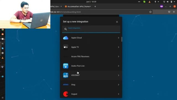Click the Atag logo icon
This screenshot has height=100, width=177.
point(66,84)
